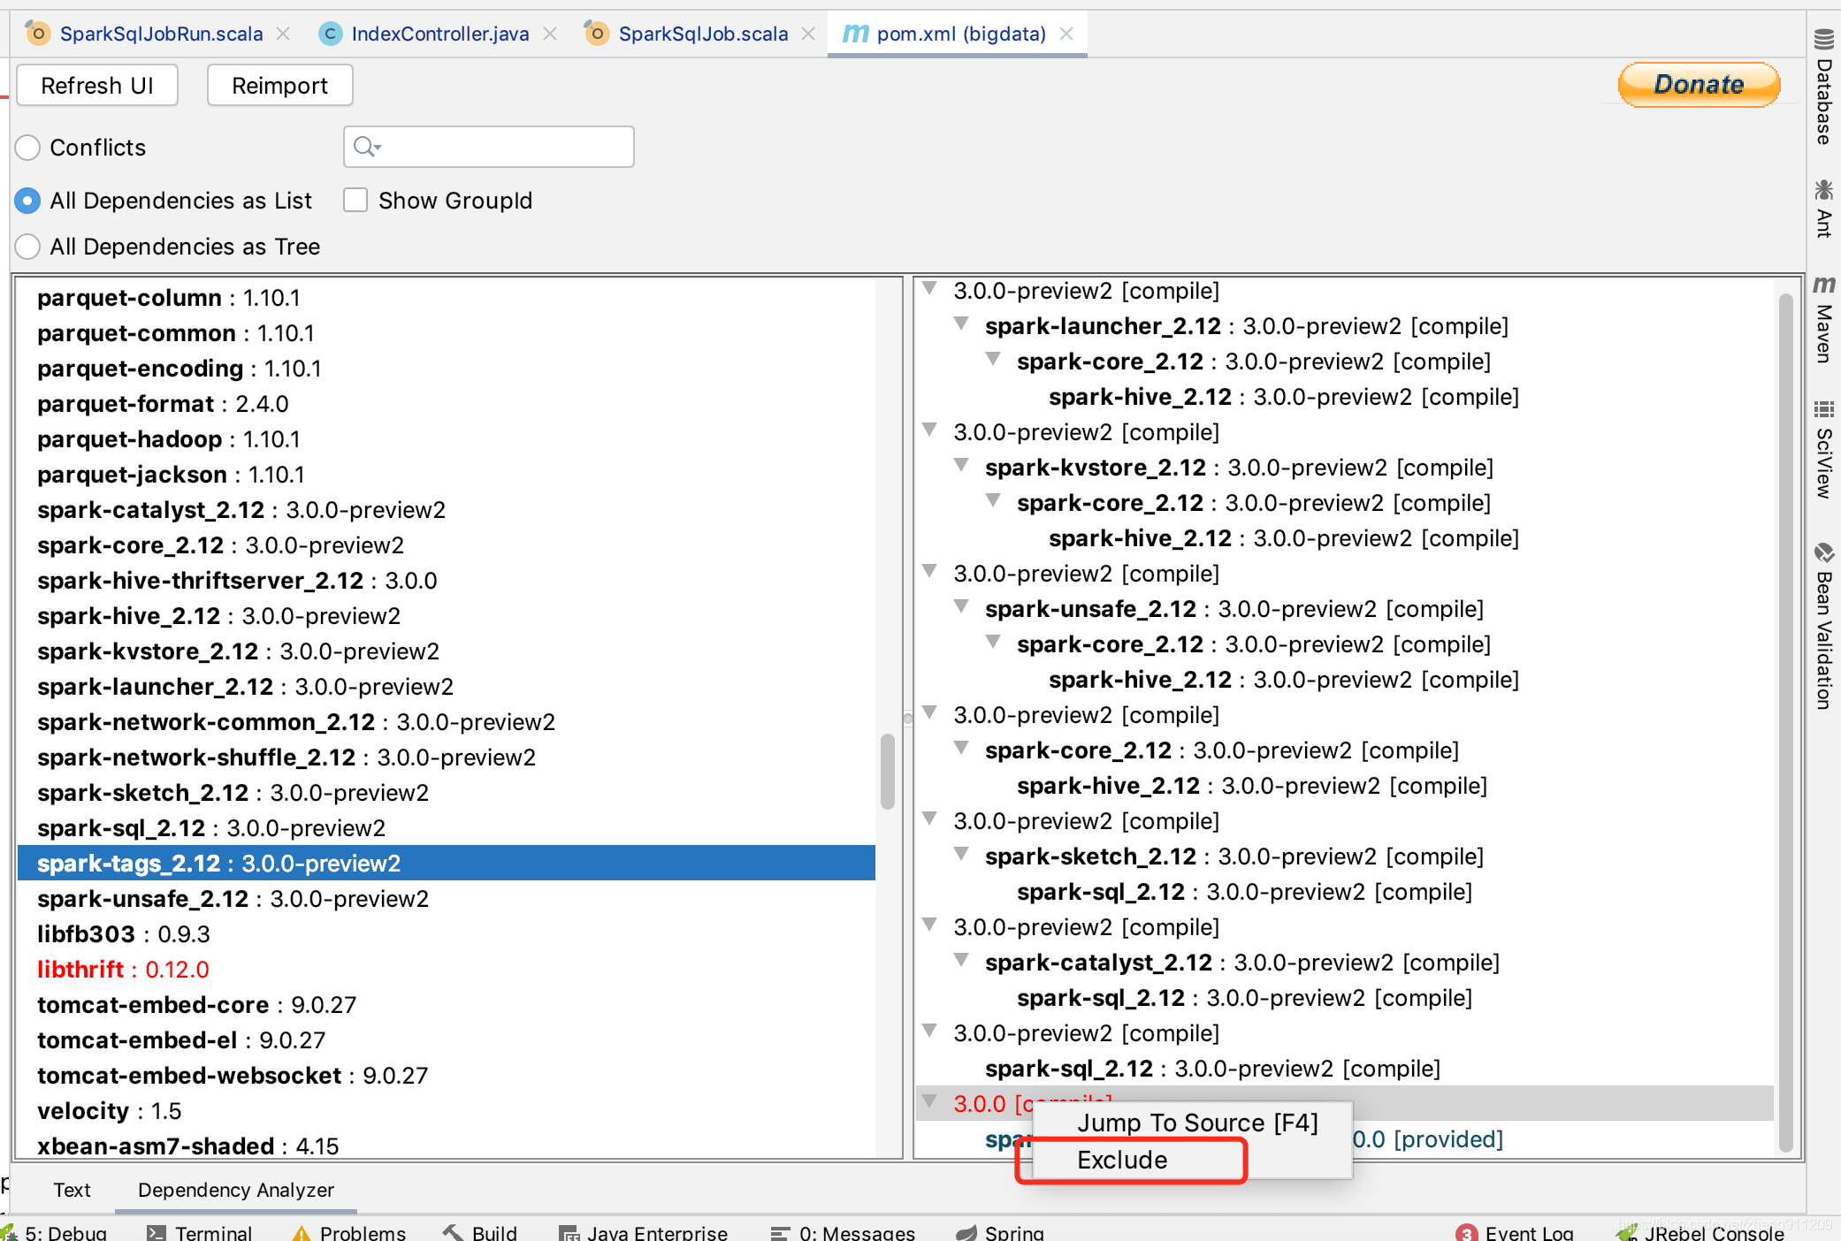Close the SparkSqlJob.scala tab
The width and height of the screenshot is (1841, 1241).
(808, 34)
